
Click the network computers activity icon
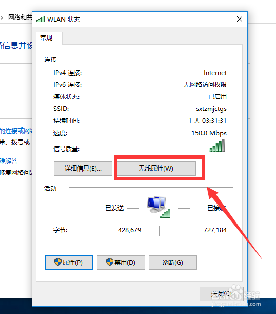[159, 207]
